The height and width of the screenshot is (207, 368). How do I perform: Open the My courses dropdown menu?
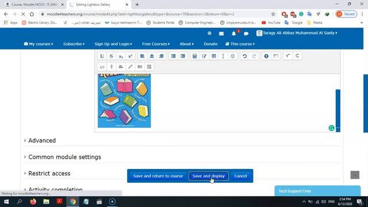39,44
